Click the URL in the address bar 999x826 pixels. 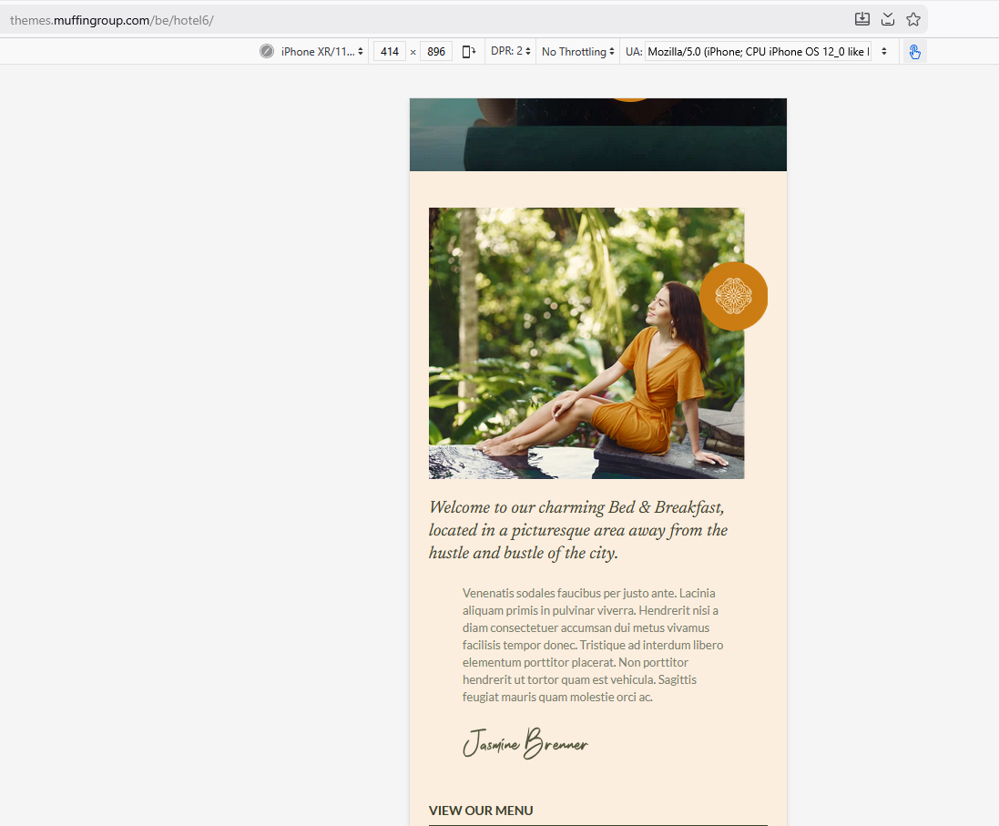click(111, 20)
